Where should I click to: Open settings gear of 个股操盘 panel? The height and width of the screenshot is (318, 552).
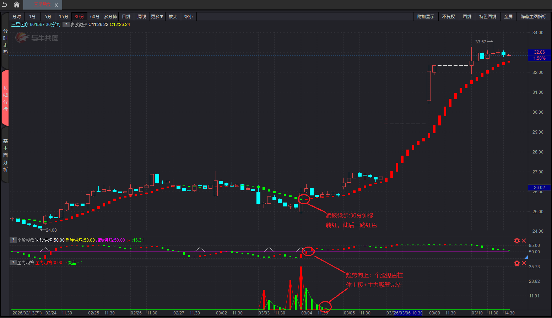pyautogui.click(x=517, y=241)
